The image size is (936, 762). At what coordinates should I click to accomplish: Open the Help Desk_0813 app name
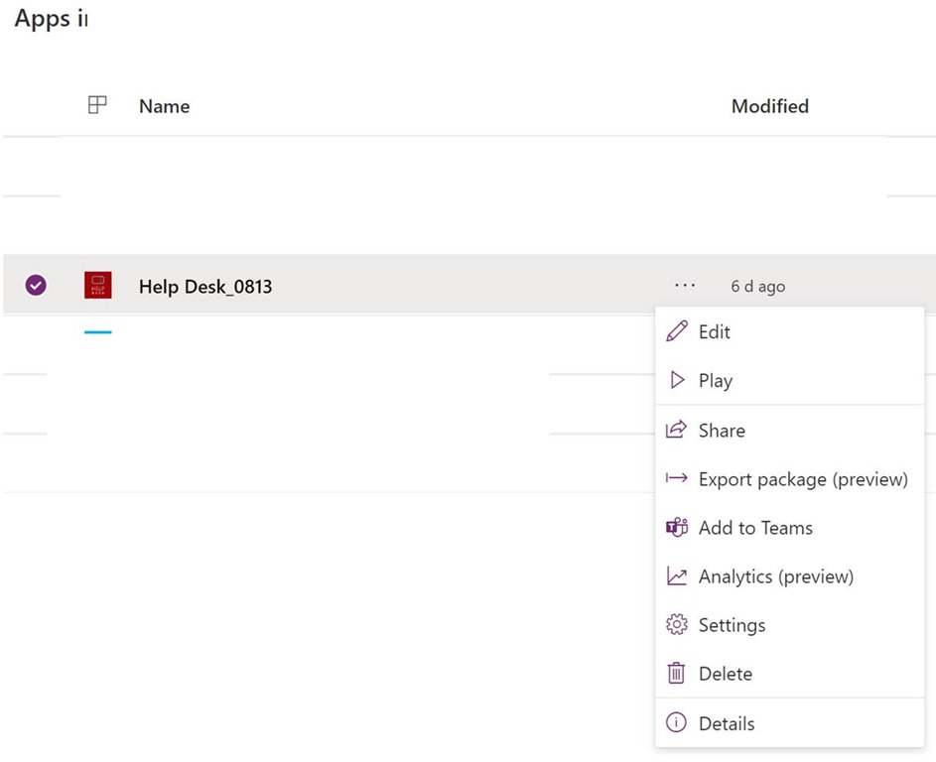205,287
